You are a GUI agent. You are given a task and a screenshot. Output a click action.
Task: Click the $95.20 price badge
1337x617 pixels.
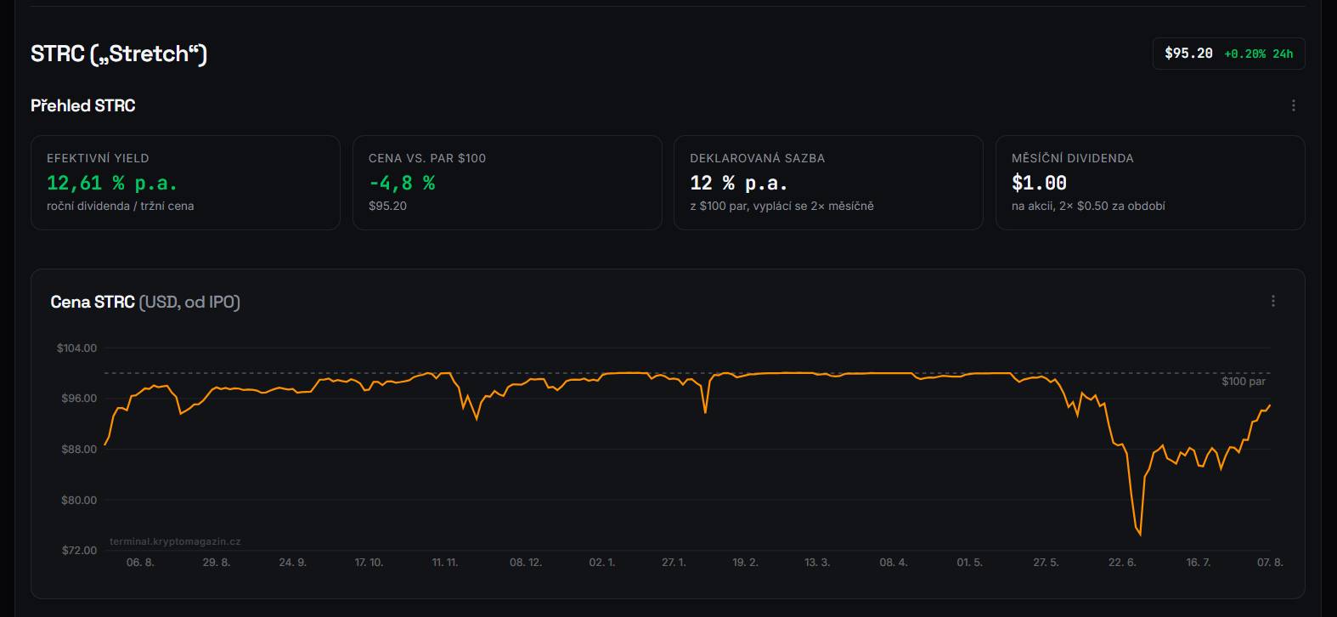(1188, 54)
